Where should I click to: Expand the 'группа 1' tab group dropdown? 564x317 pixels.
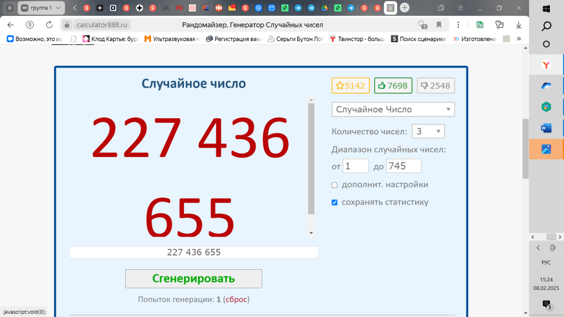(x=60, y=8)
